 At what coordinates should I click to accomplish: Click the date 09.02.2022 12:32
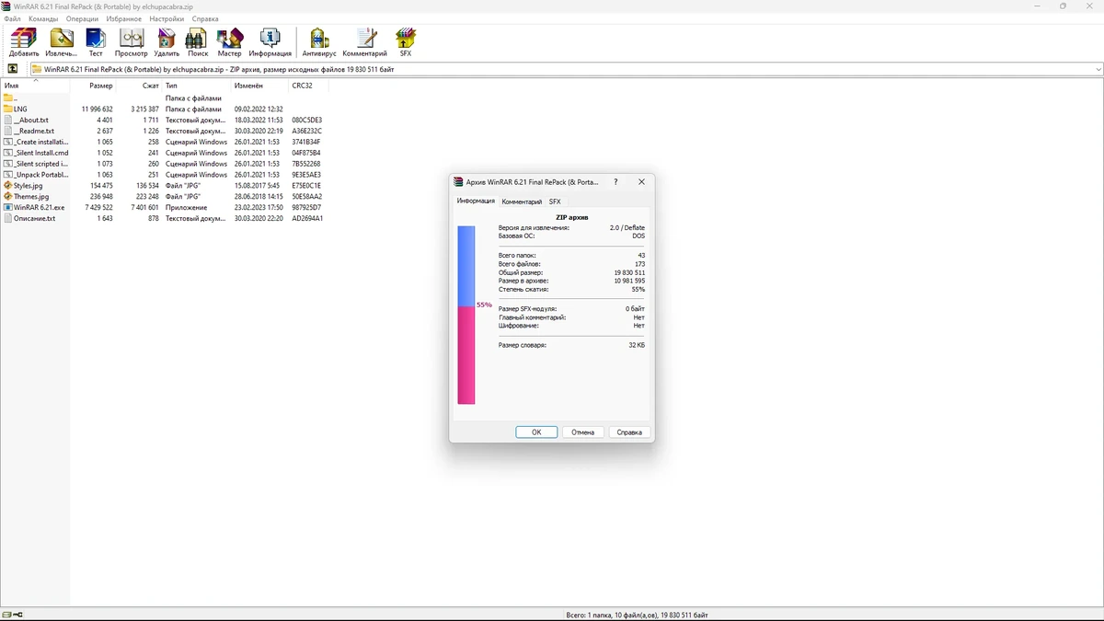click(x=259, y=109)
